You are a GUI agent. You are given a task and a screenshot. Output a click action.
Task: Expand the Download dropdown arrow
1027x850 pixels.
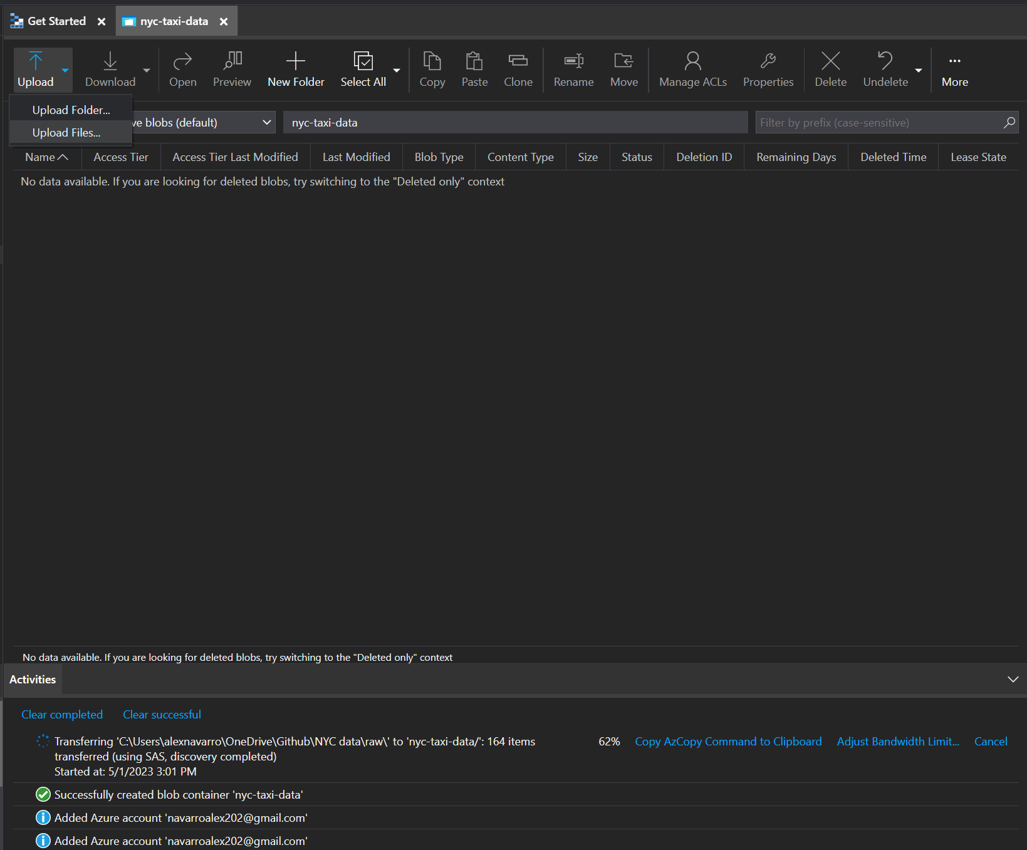point(147,70)
